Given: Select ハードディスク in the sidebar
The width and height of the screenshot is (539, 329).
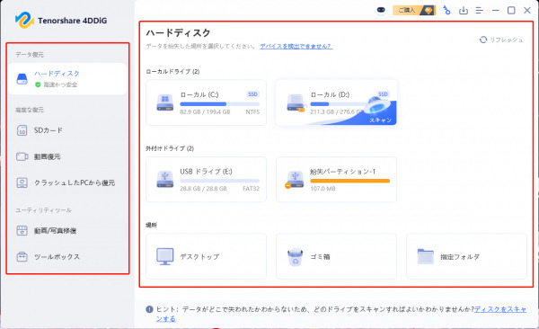Looking at the screenshot, I should click(x=67, y=79).
